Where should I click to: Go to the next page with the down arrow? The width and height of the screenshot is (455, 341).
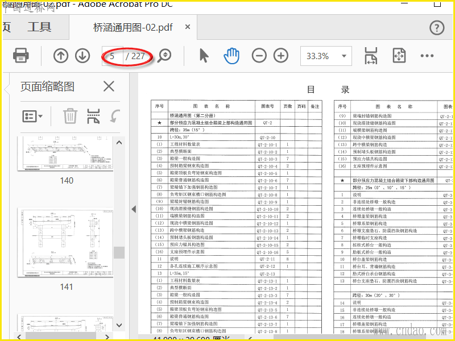coord(82,55)
